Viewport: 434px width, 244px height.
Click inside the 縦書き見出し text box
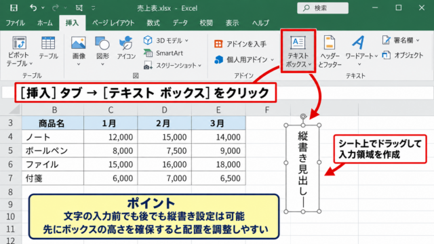[x=303, y=169]
